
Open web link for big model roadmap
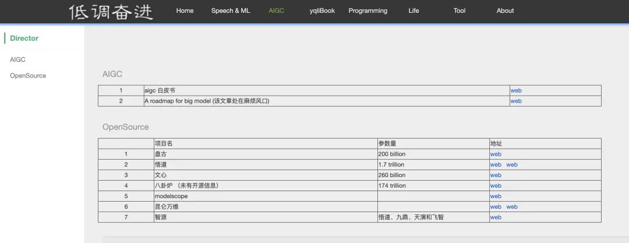[516, 101]
